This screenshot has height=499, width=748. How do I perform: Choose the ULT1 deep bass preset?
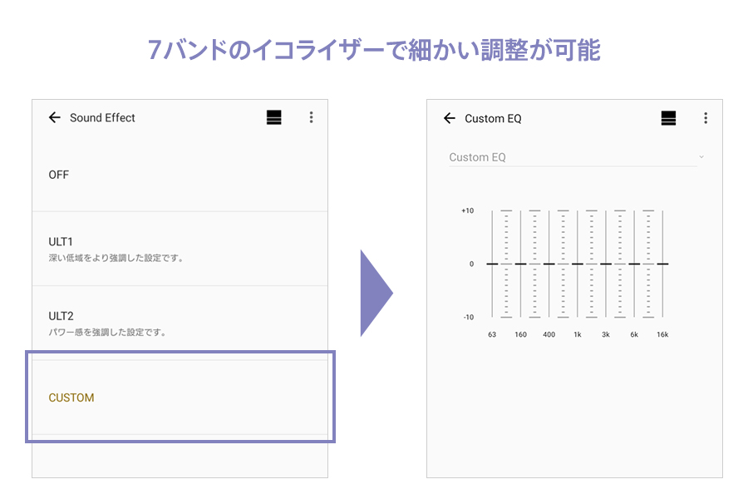pyautogui.click(x=180, y=249)
